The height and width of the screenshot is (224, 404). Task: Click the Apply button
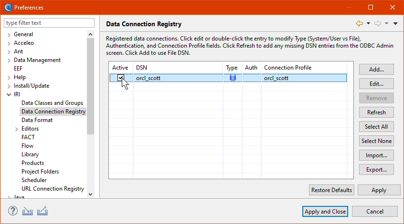click(x=379, y=190)
